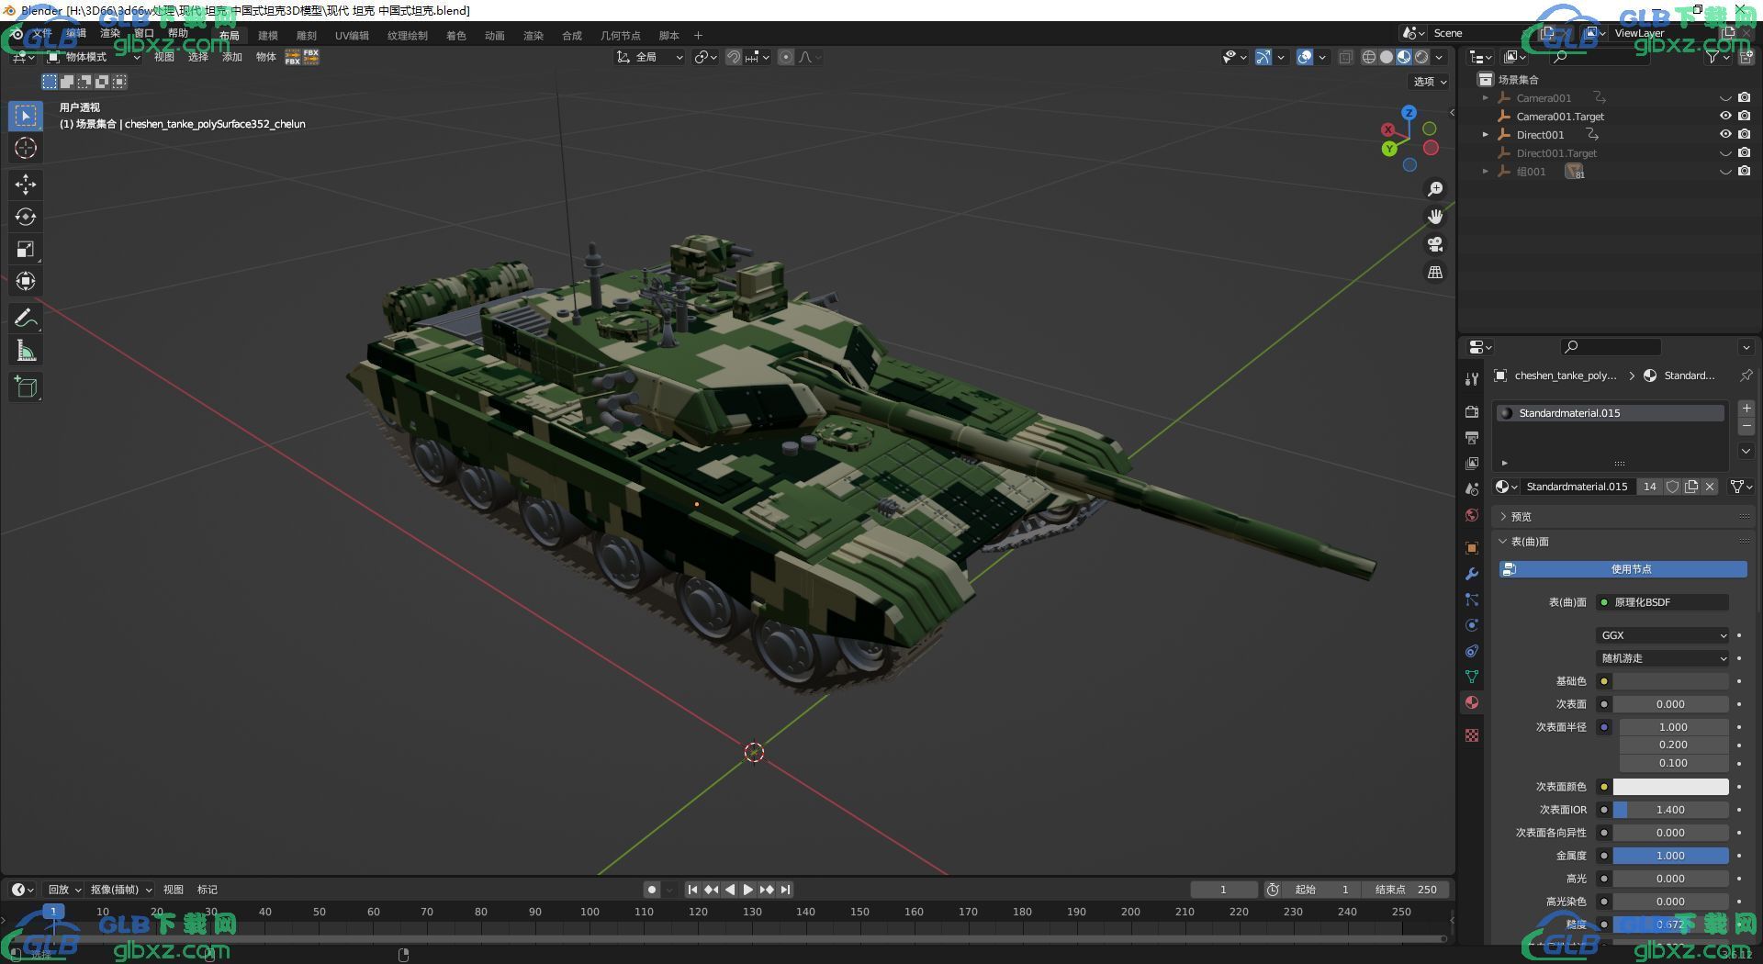Toggle the 使用节点 Use Nodes button

(x=1623, y=569)
